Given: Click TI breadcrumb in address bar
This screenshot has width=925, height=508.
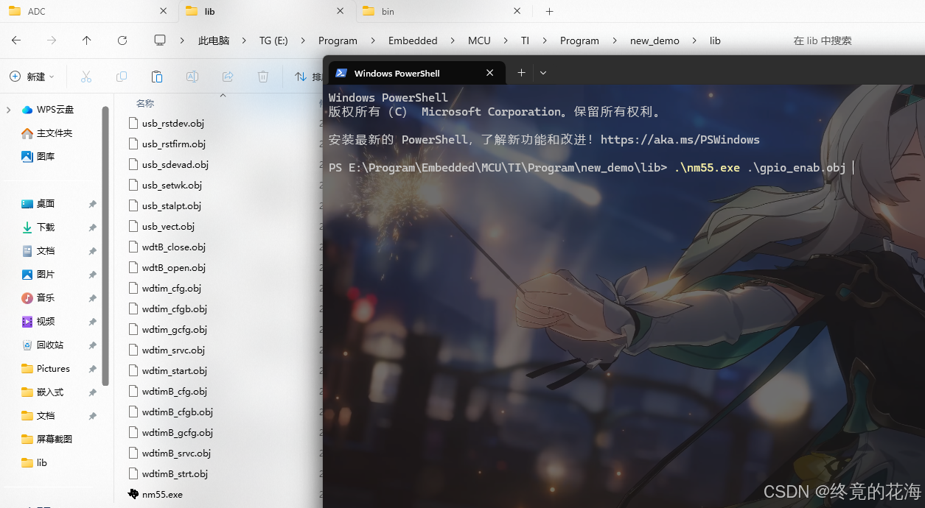Looking at the screenshot, I should point(525,40).
